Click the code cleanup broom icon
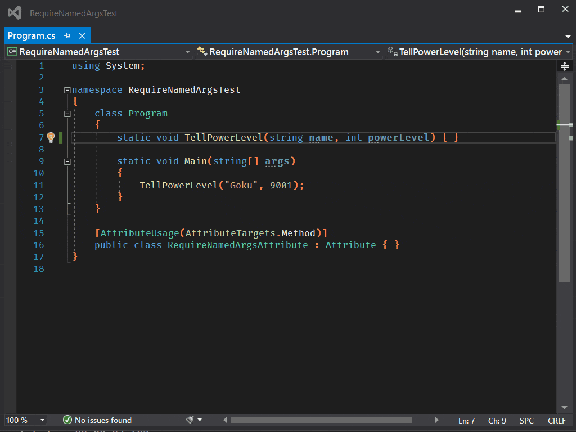This screenshot has width=576, height=432. click(190, 420)
